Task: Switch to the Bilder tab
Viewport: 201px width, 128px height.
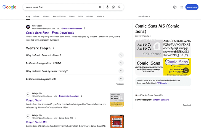Action: (36, 16)
